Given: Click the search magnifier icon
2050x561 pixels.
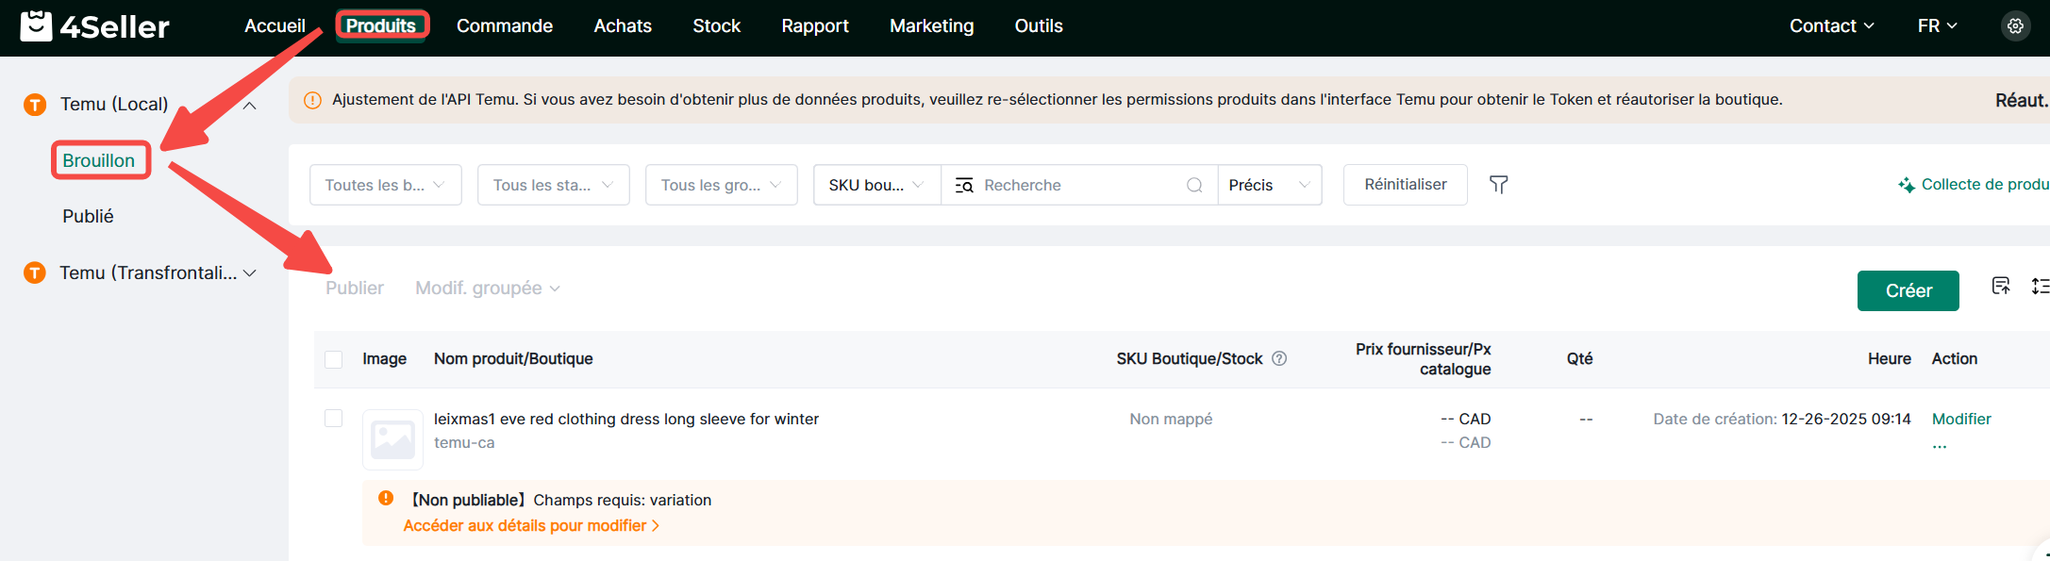Looking at the screenshot, I should pos(1194,185).
